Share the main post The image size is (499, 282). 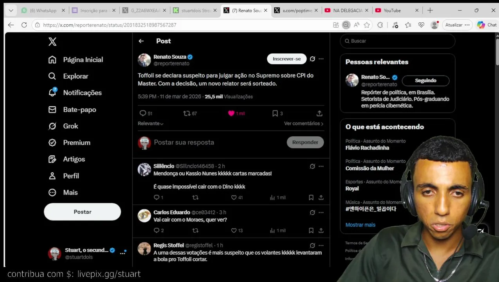click(x=319, y=113)
